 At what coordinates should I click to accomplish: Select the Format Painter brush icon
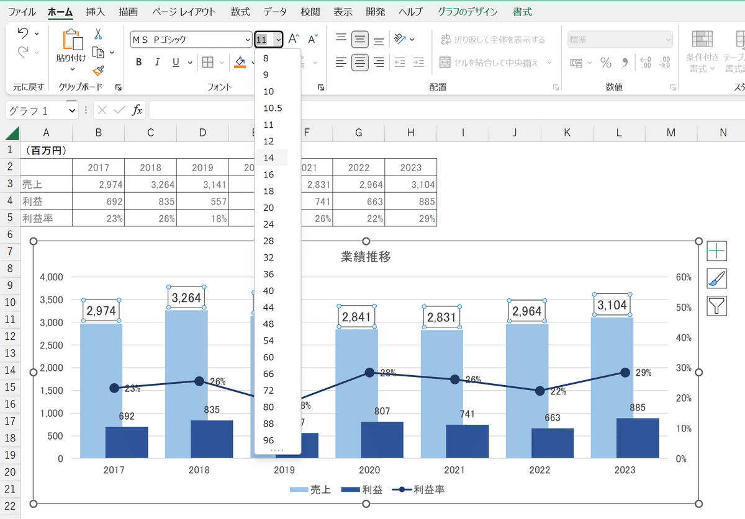pyautogui.click(x=98, y=71)
